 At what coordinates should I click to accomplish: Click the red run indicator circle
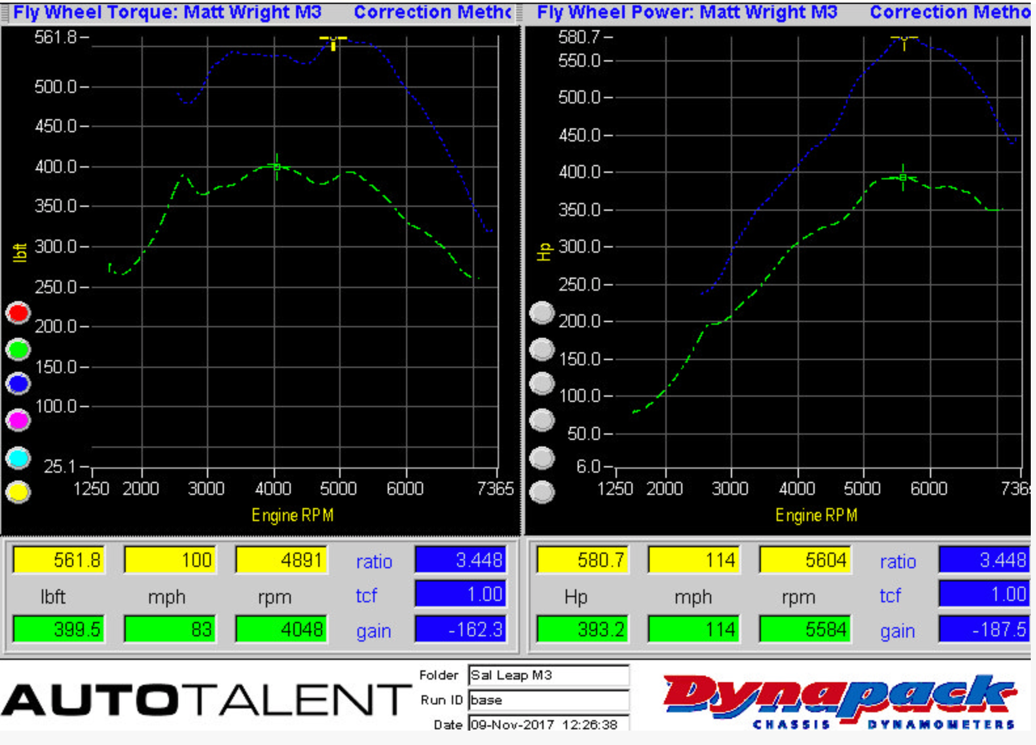[x=18, y=314]
